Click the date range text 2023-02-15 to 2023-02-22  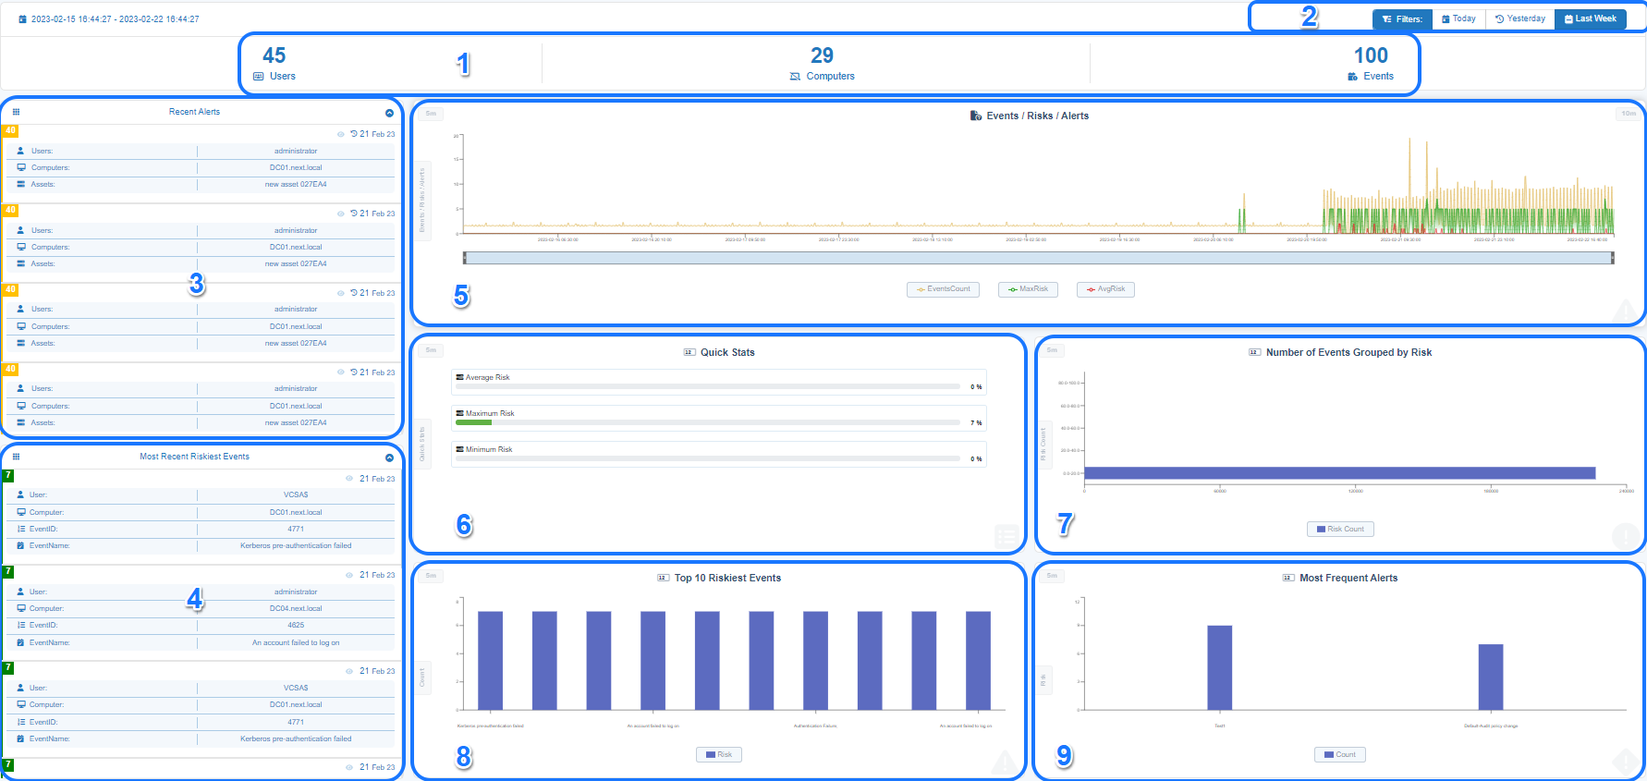click(x=116, y=18)
